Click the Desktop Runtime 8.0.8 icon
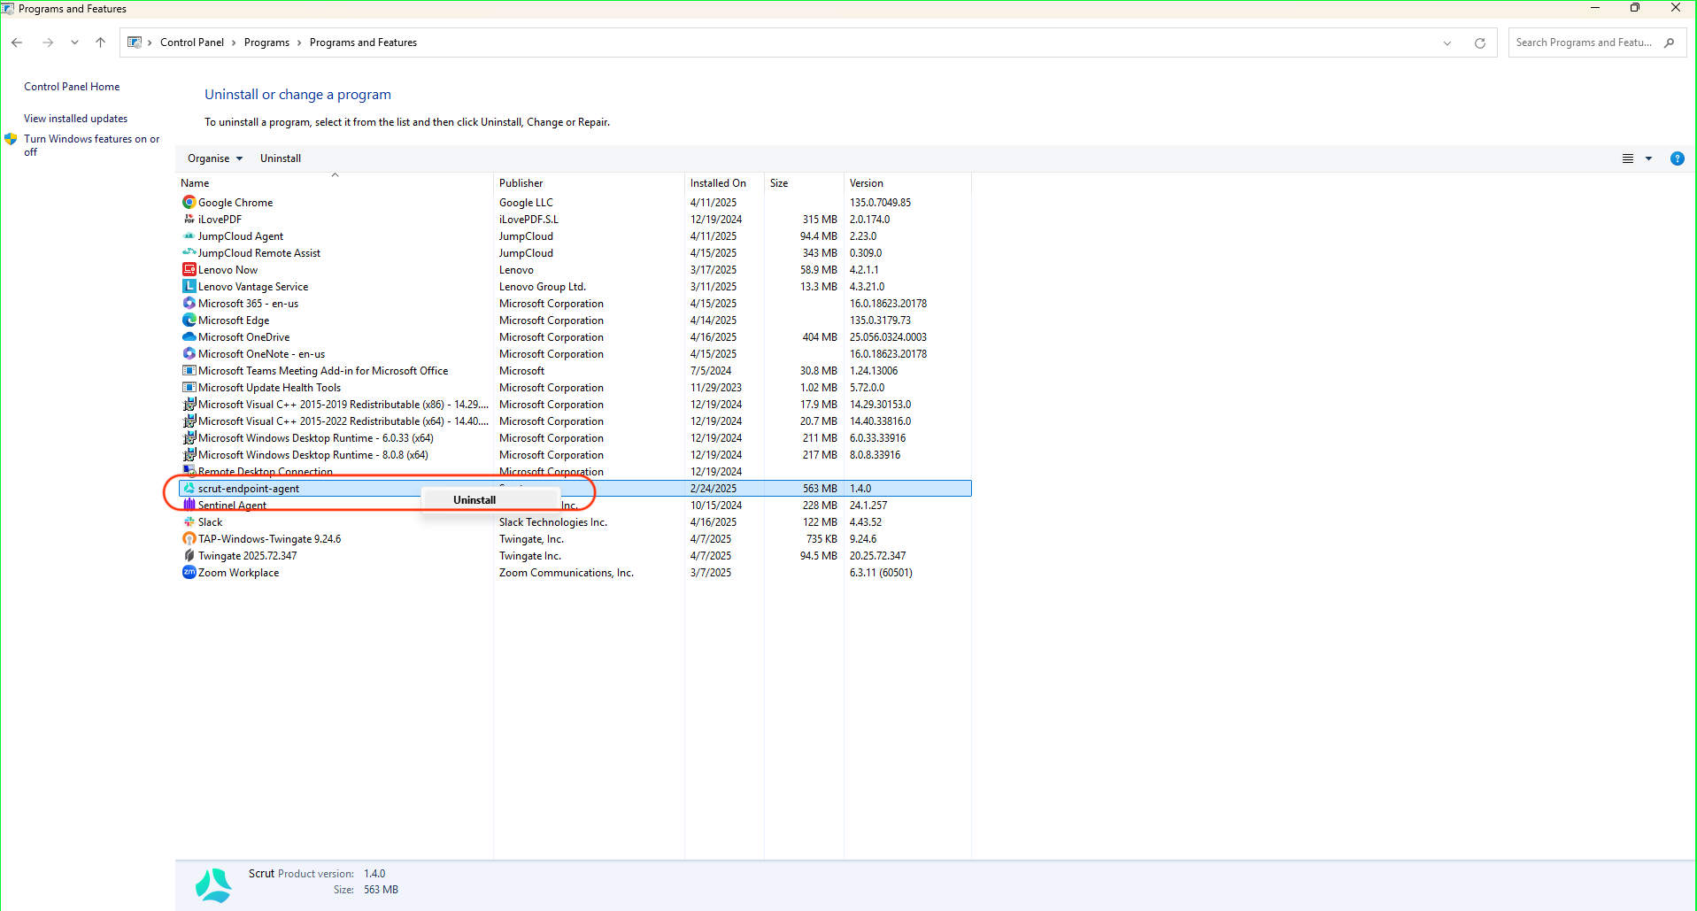Screen dimensions: 1697x911 tap(189, 454)
